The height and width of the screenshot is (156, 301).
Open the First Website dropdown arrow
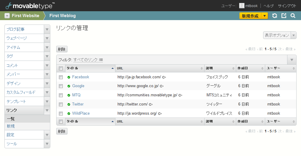pos(7,16)
